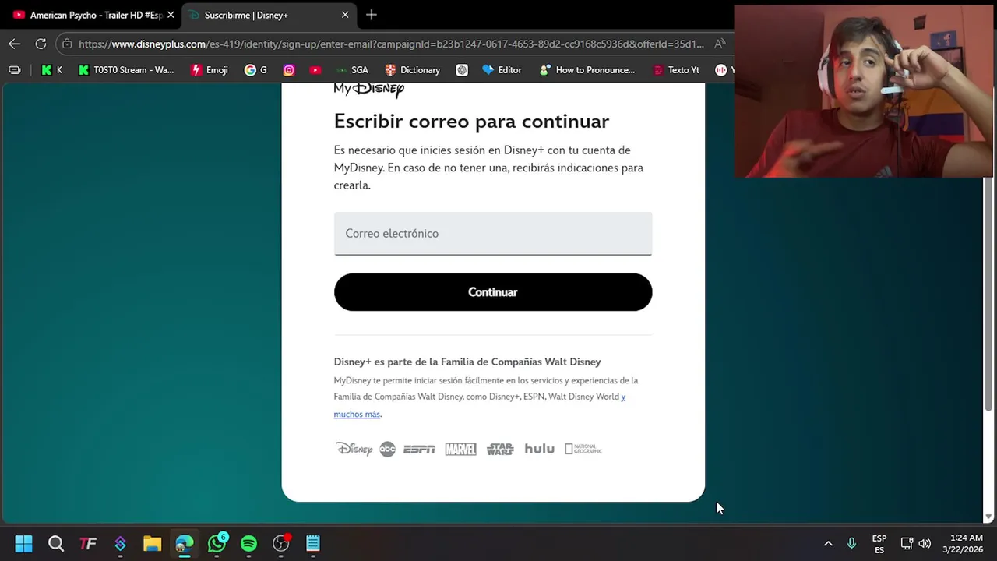Click the ABC brand logo
997x561 pixels.
coord(387,449)
